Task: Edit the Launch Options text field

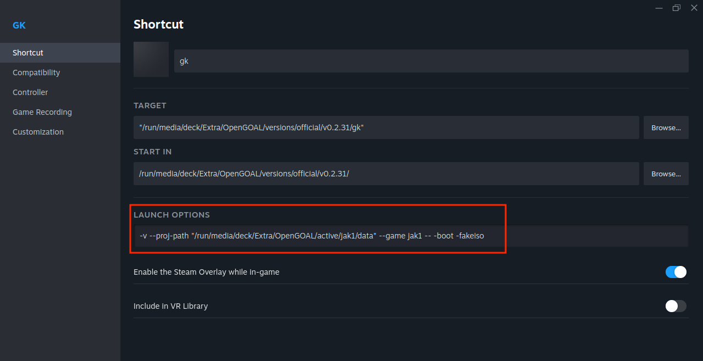Action: (x=411, y=236)
